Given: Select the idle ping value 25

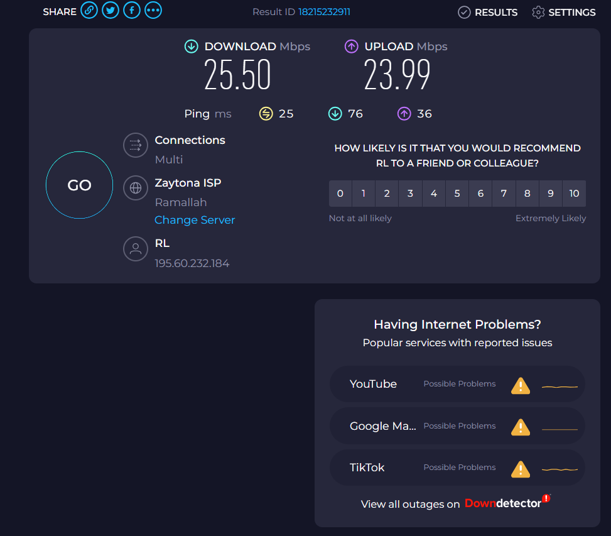Looking at the screenshot, I should [x=286, y=114].
